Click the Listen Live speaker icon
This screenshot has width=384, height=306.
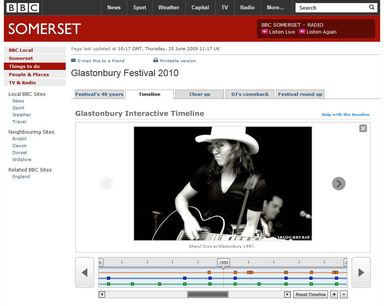point(265,32)
